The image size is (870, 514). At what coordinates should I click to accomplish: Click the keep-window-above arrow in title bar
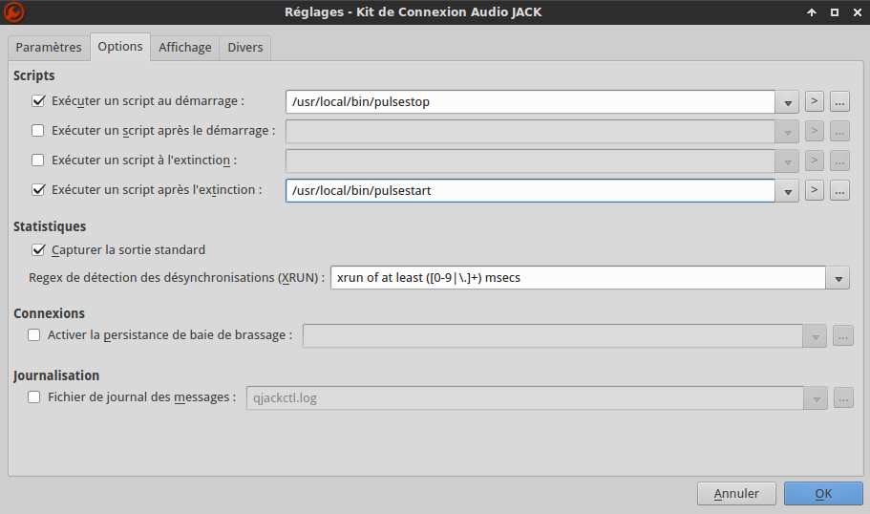tap(812, 12)
